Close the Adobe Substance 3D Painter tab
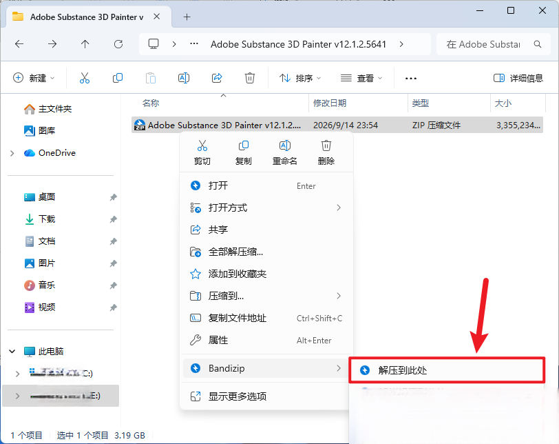559x444 pixels. [x=156, y=17]
